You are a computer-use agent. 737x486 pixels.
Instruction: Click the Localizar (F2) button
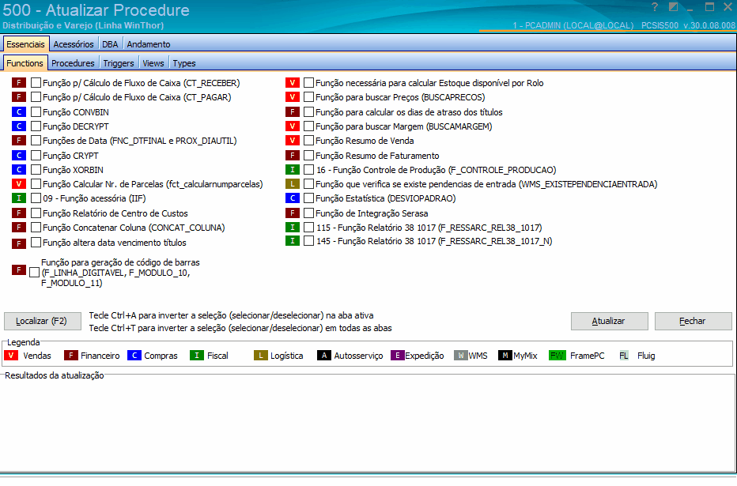(42, 321)
